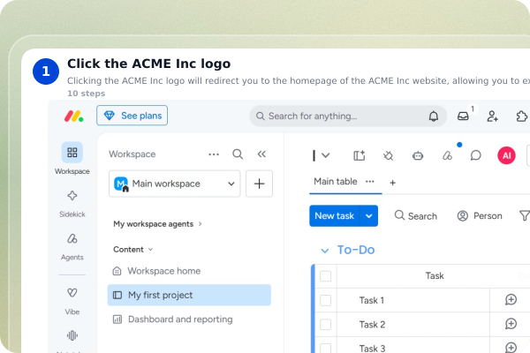Open the inbox tray icon
Image resolution: width=530 pixels, height=353 pixels.
[463, 116]
